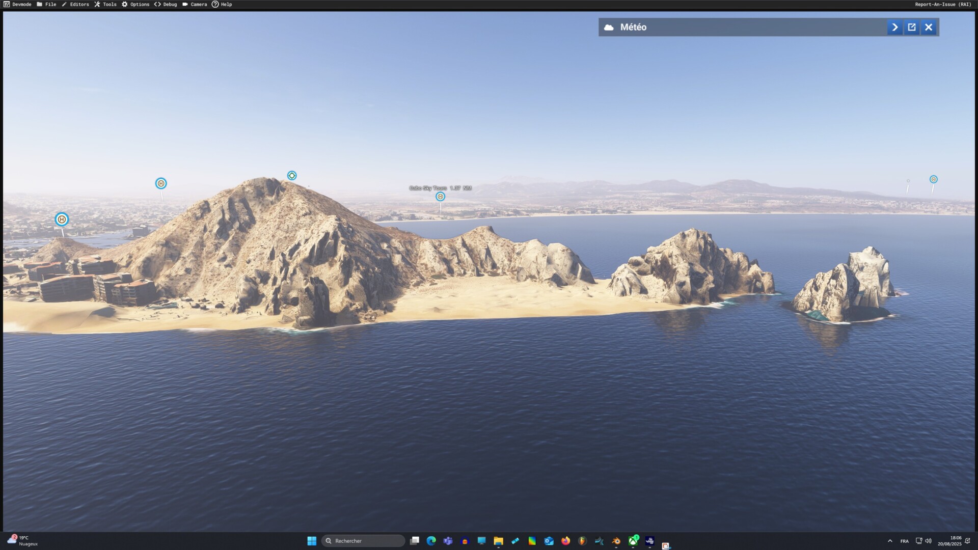Open the Xbox app in the taskbar
The height and width of the screenshot is (550, 978).
[633, 541]
